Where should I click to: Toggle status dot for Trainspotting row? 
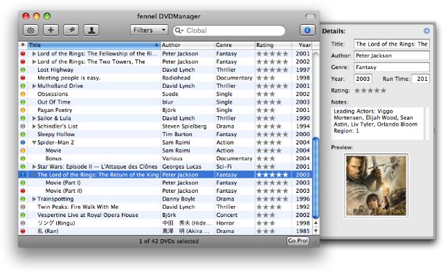[23, 199]
